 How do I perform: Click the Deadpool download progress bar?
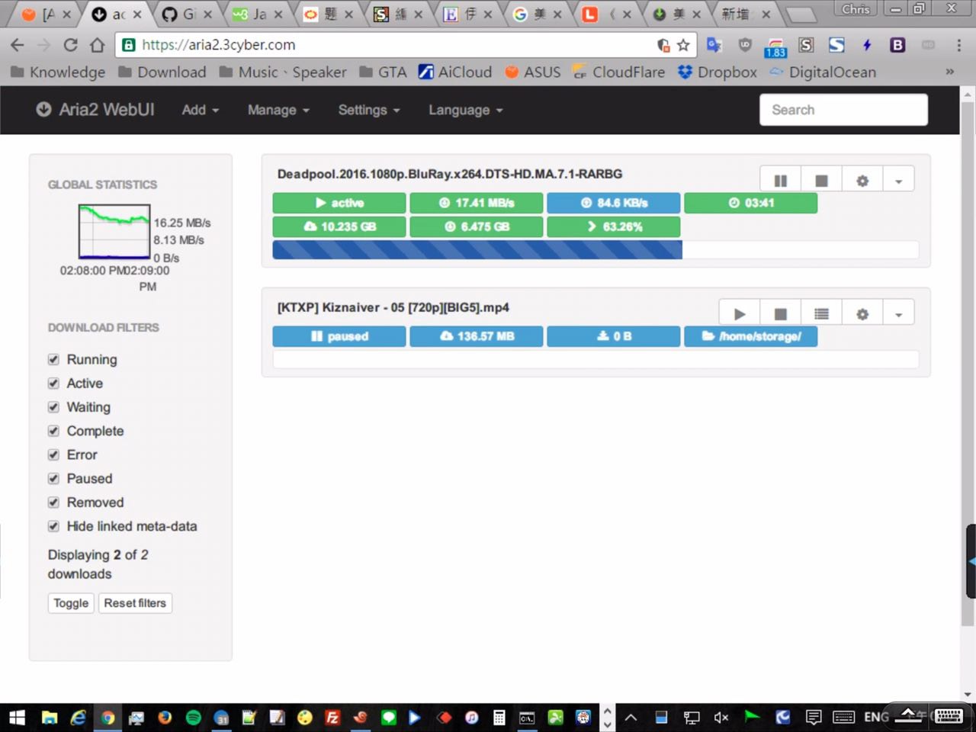(596, 249)
